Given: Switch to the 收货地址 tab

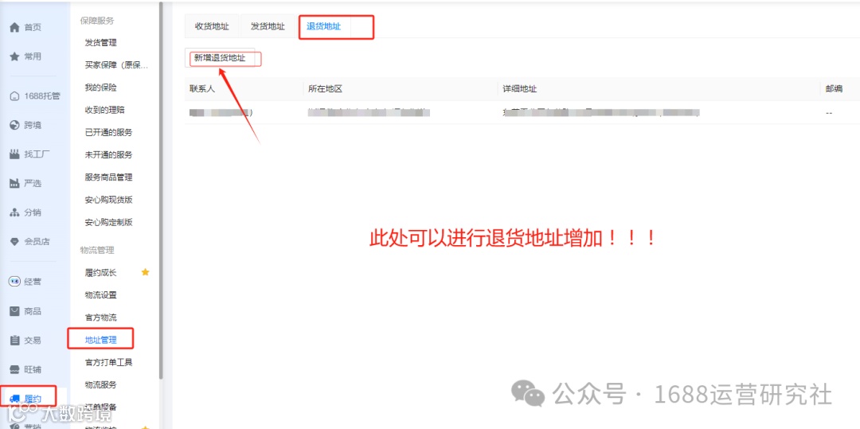Looking at the screenshot, I should (x=213, y=26).
